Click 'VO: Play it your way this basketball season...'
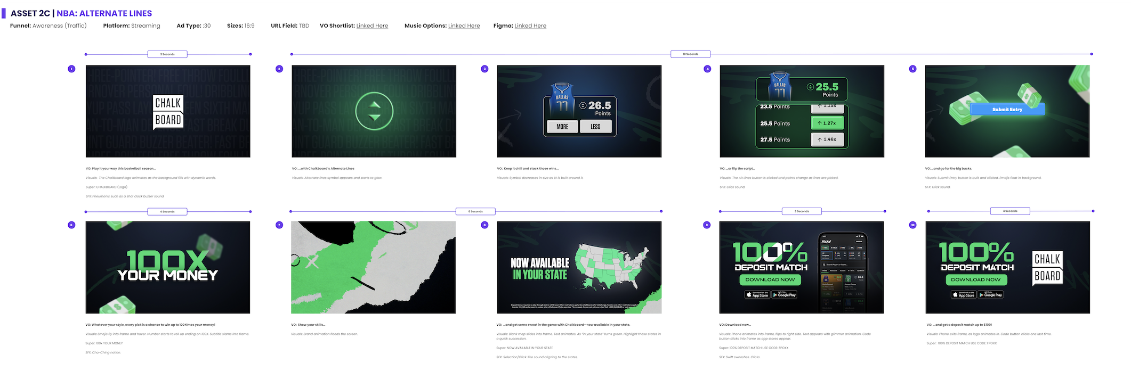The image size is (1131, 379). 121,169
